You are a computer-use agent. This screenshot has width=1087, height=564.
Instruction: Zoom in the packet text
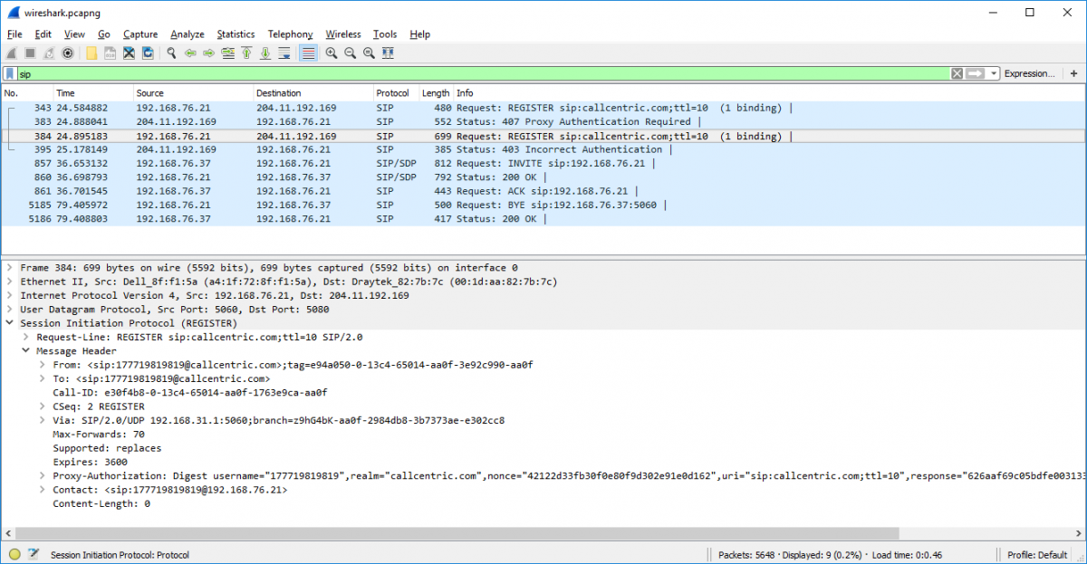tap(332, 53)
